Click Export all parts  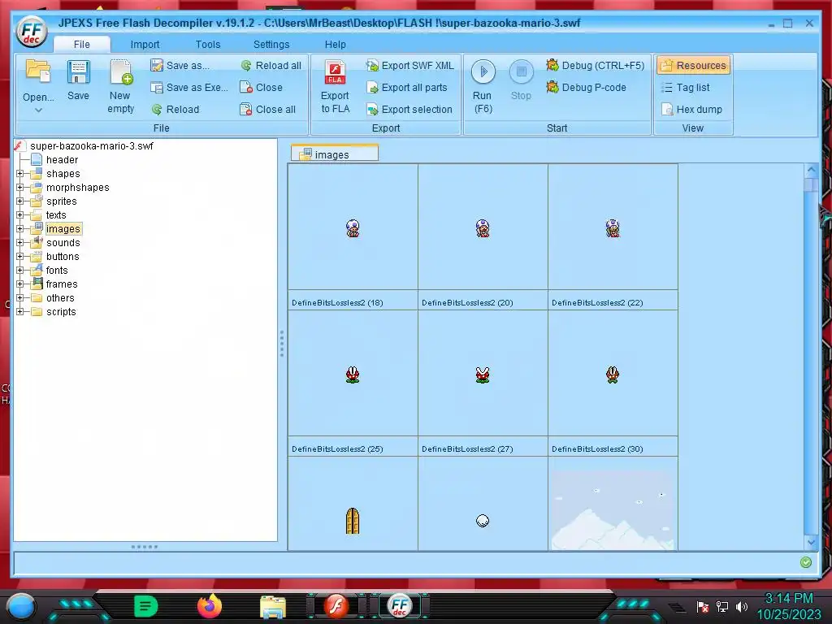[x=406, y=88]
